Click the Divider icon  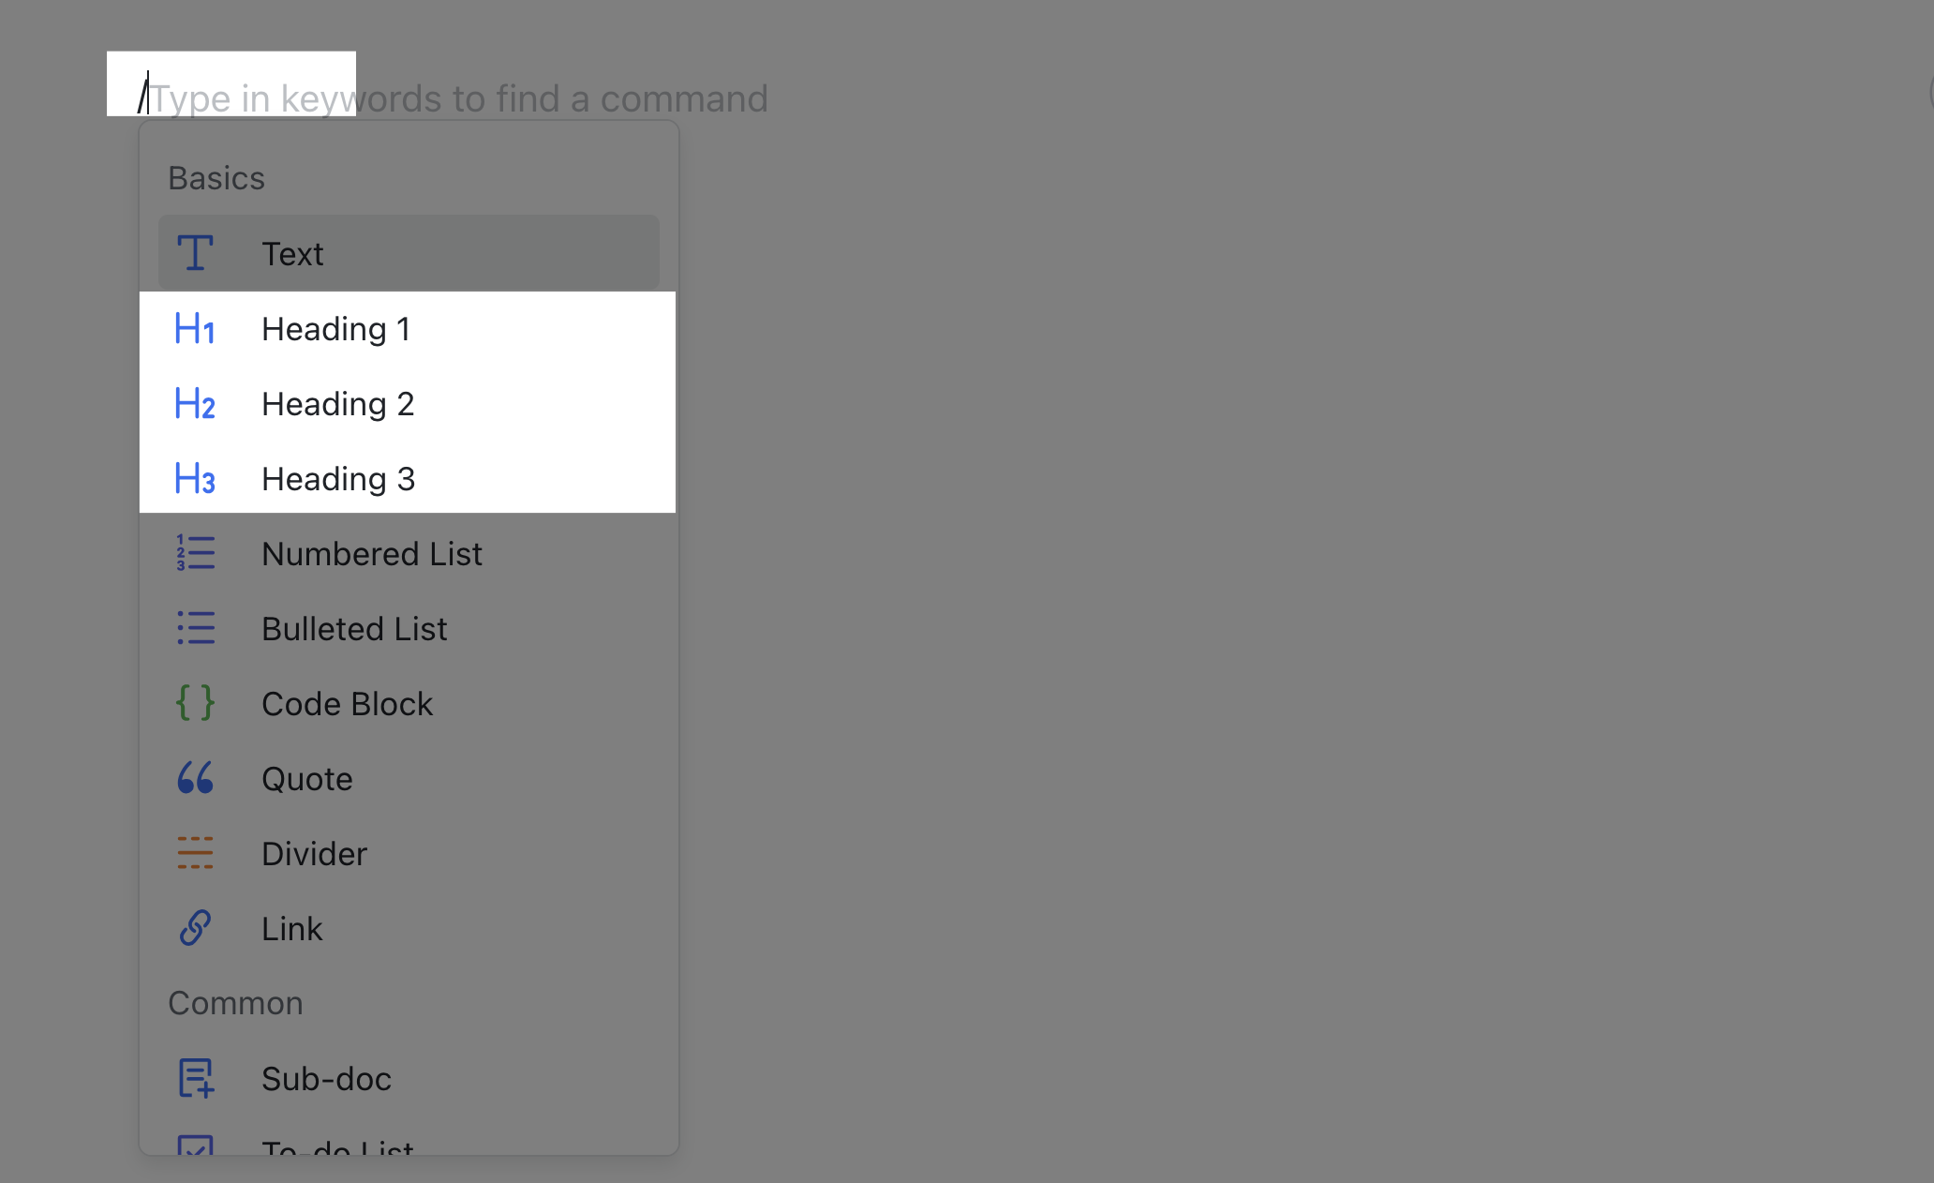(194, 853)
